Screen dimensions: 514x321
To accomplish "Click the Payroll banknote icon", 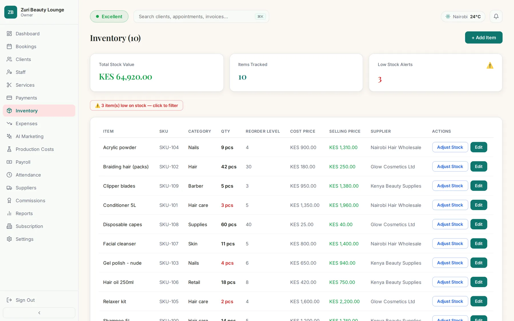I will pyautogui.click(x=9, y=162).
